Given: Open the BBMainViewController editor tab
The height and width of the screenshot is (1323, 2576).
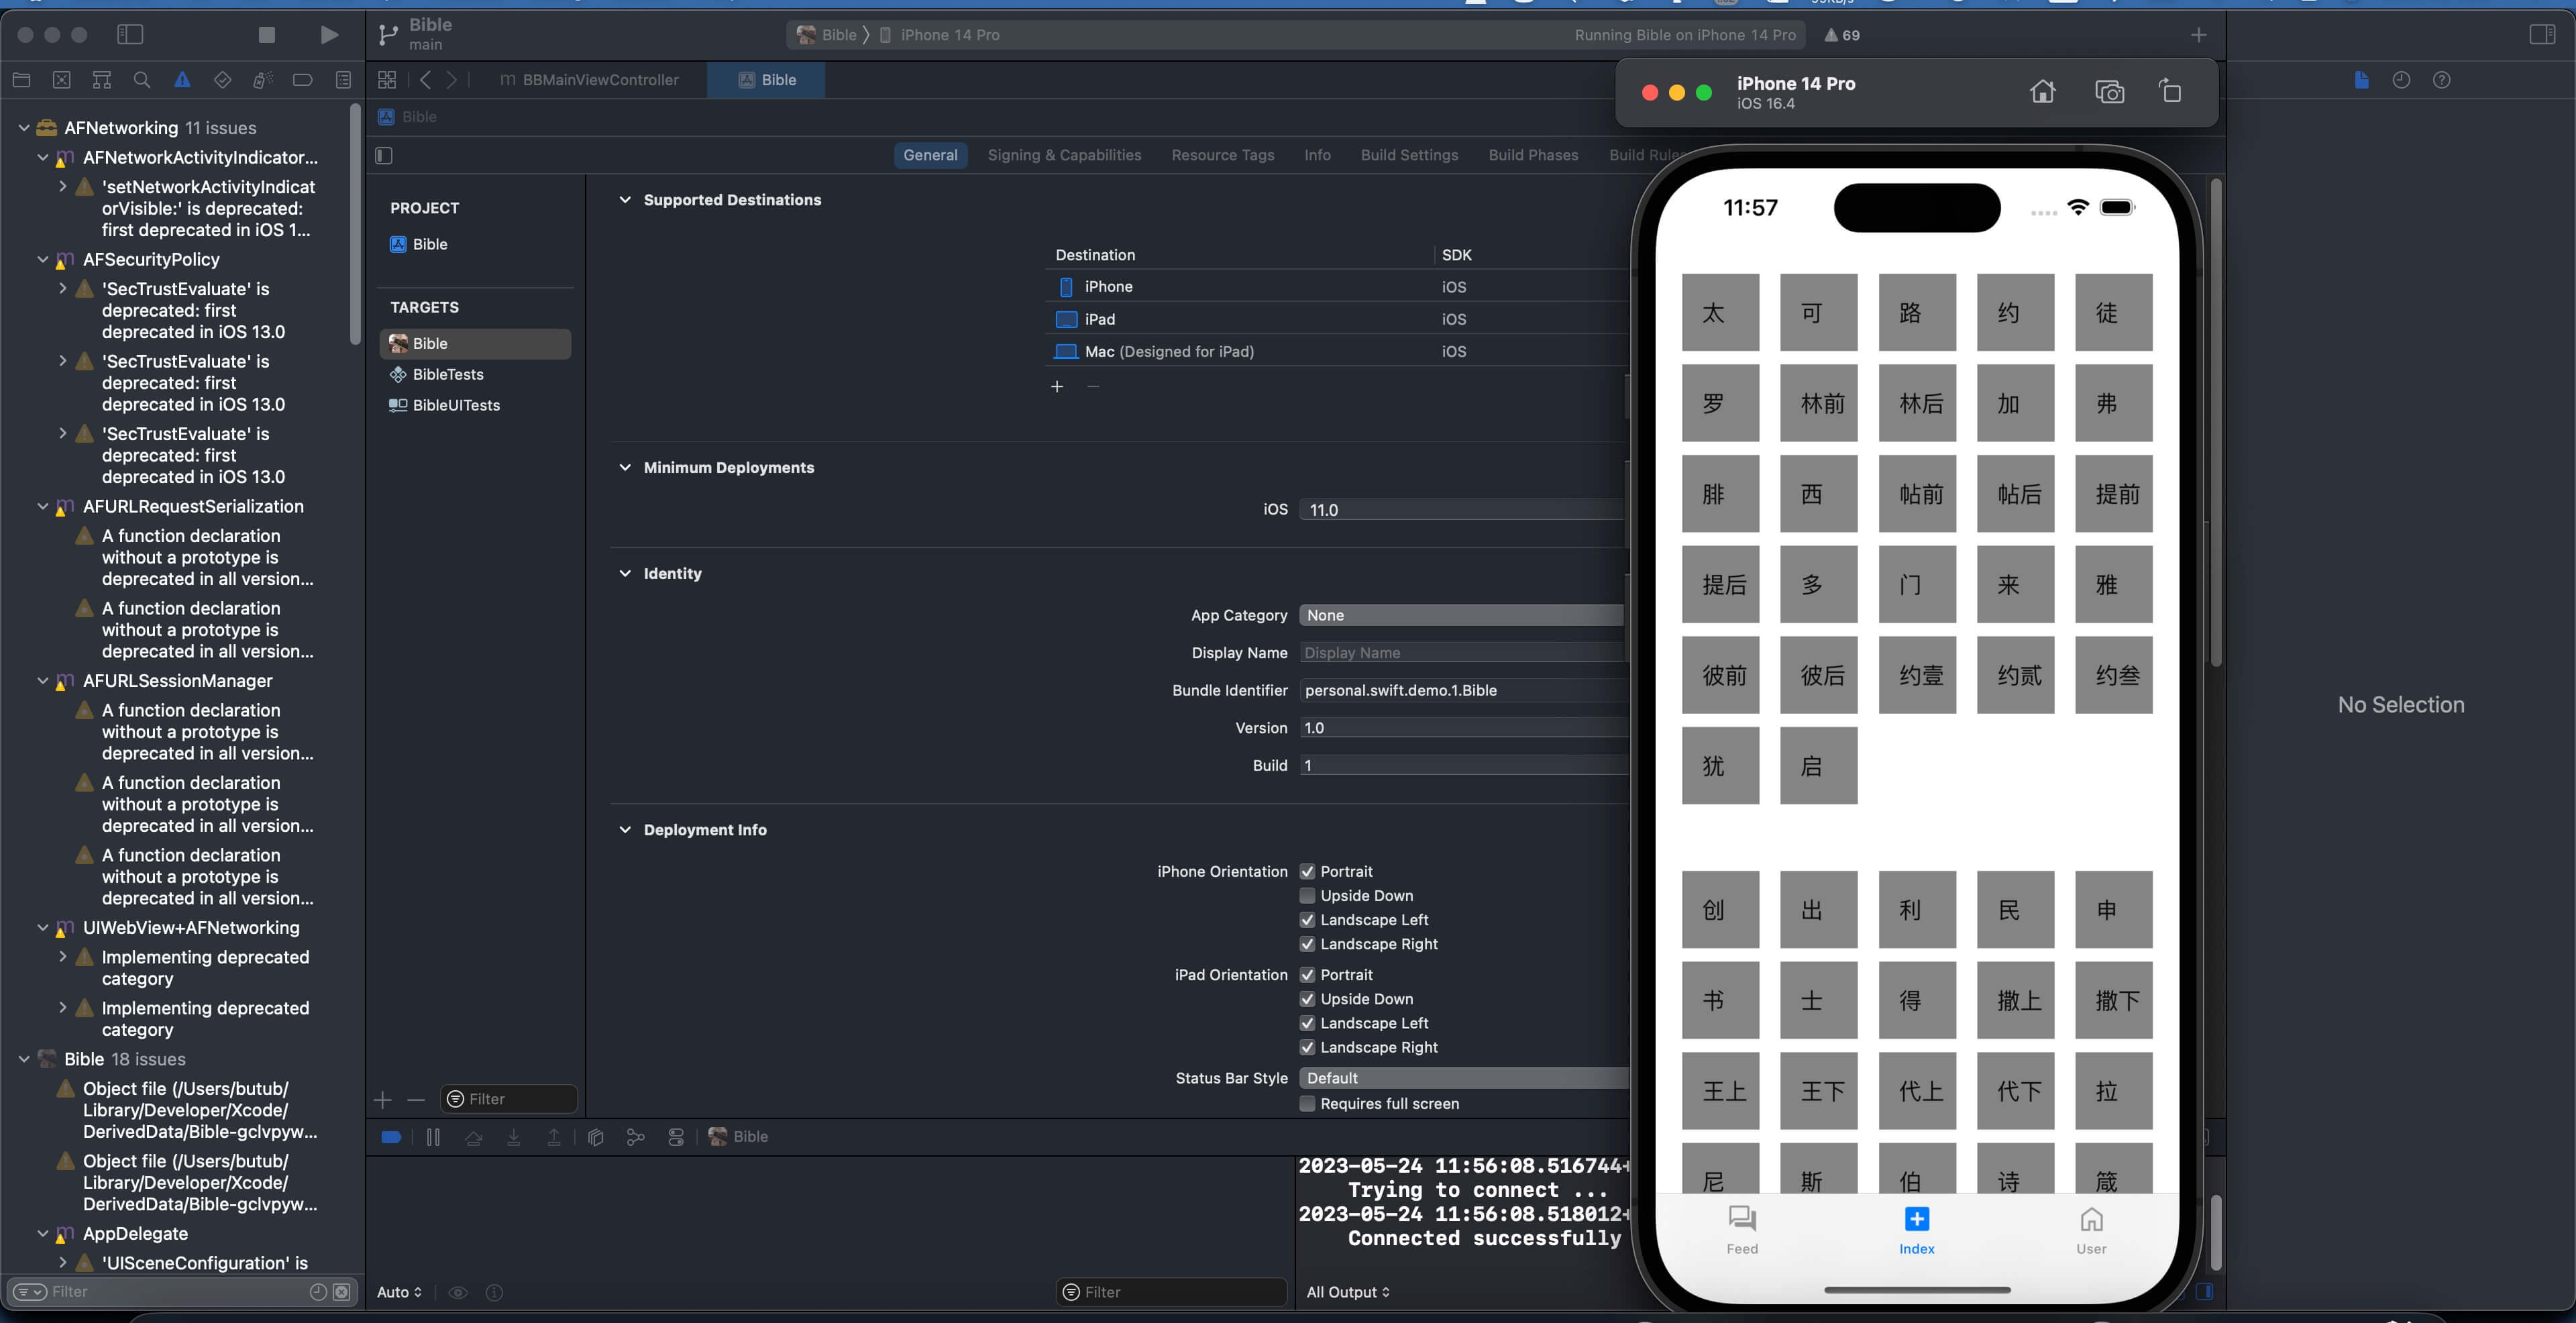Looking at the screenshot, I should (590, 80).
